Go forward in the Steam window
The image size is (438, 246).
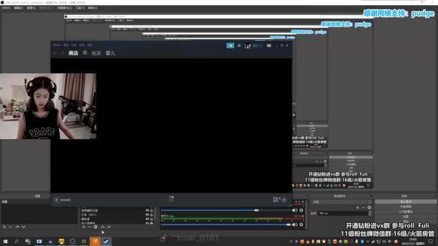pos(62,53)
